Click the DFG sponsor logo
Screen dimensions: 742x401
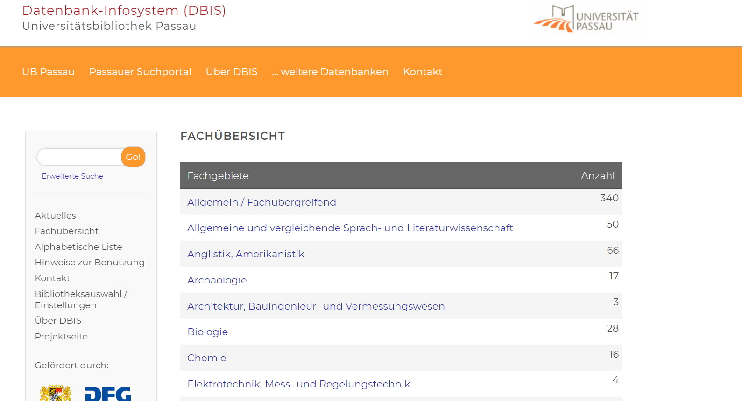click(x=108, y=394)
